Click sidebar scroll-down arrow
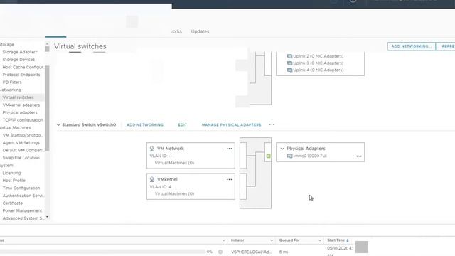The image size is (455, 256). click(47, 217)
